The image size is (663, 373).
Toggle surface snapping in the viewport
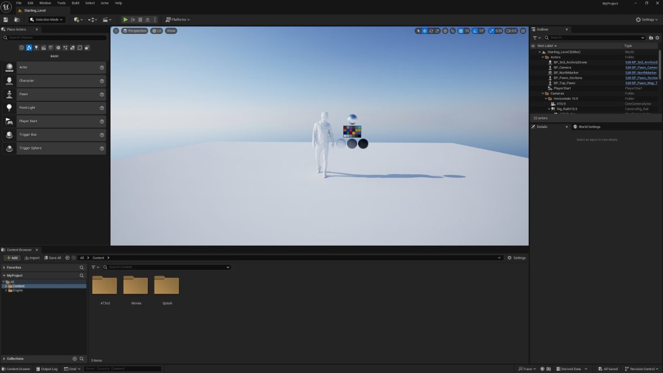453,31
